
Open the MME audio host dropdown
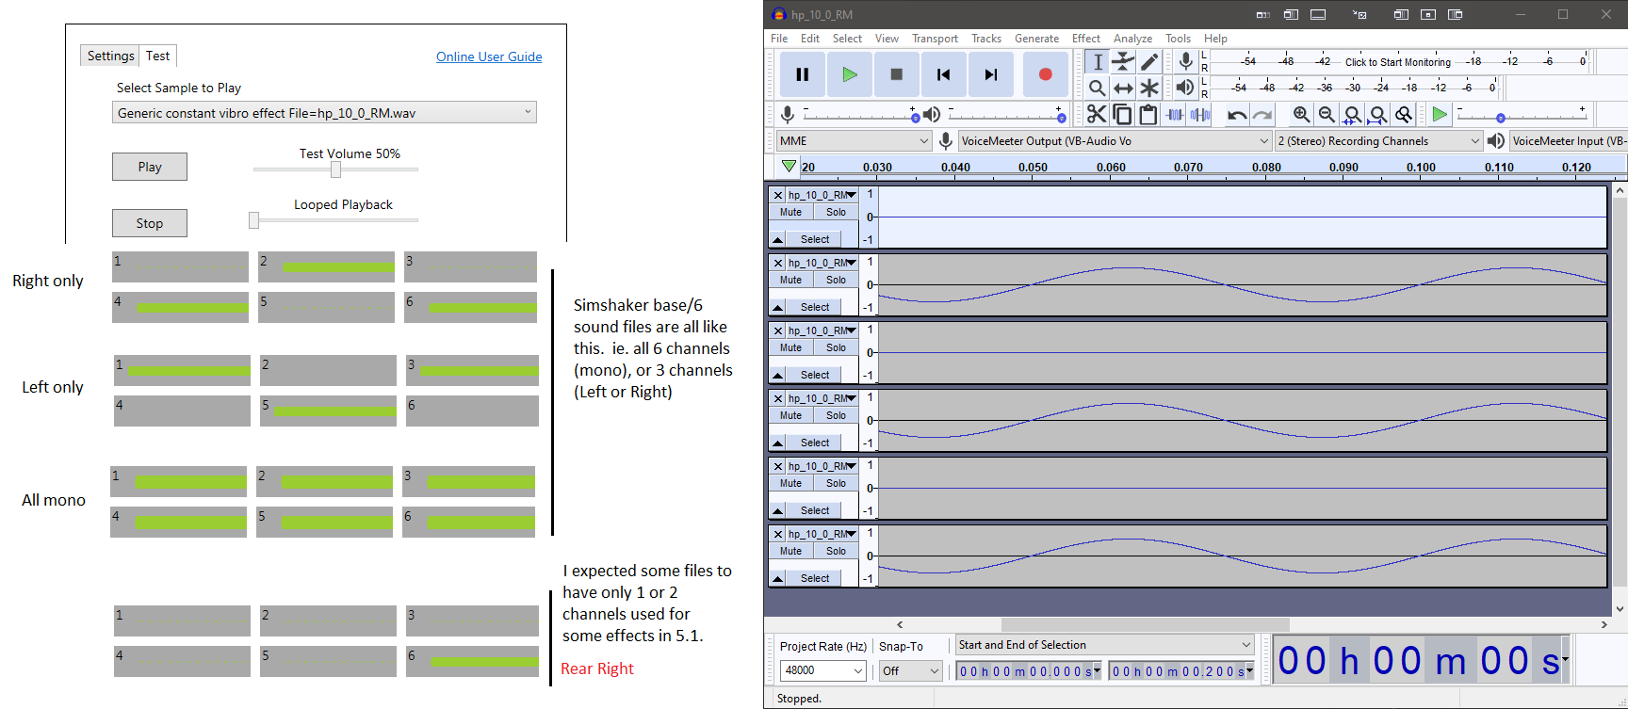pyautogui.click(x=855, y=140)
